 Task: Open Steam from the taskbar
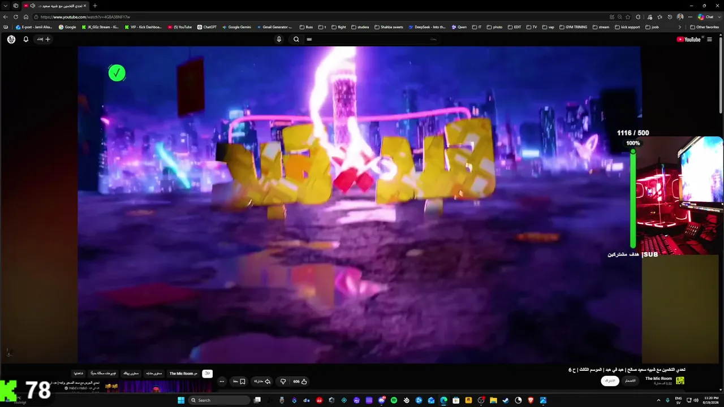tap(506, 400)
